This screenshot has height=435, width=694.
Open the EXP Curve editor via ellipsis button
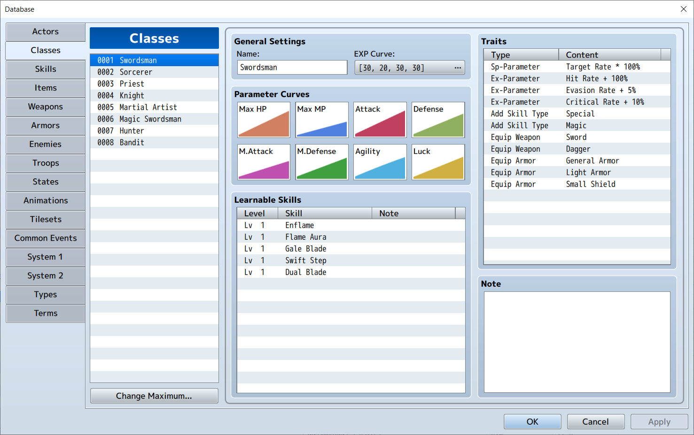457,68
